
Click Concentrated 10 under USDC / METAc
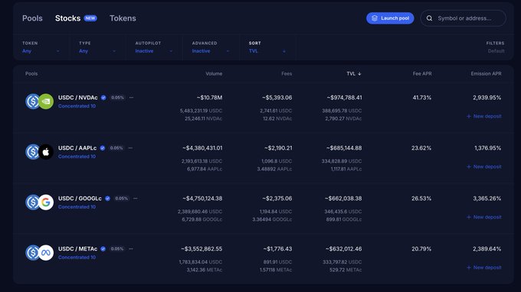(77, 257)
